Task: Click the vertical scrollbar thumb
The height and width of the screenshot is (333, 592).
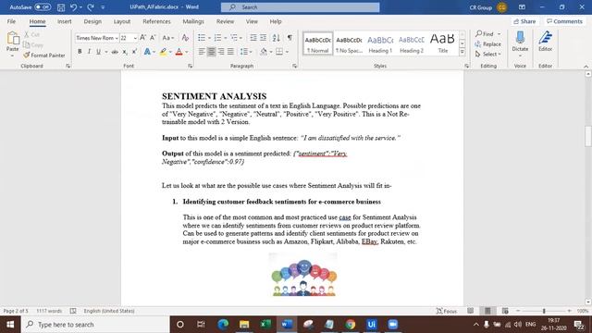Action: [x=588, y=136]
